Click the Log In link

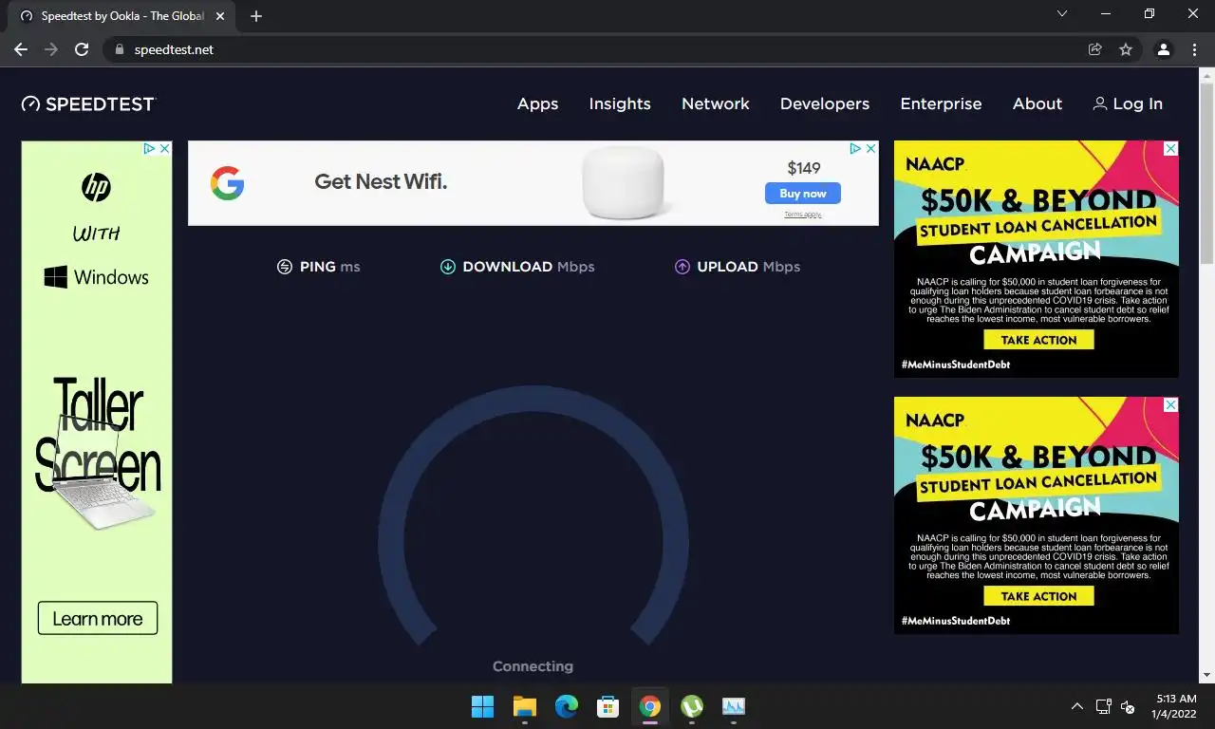tap(1128, 104)
